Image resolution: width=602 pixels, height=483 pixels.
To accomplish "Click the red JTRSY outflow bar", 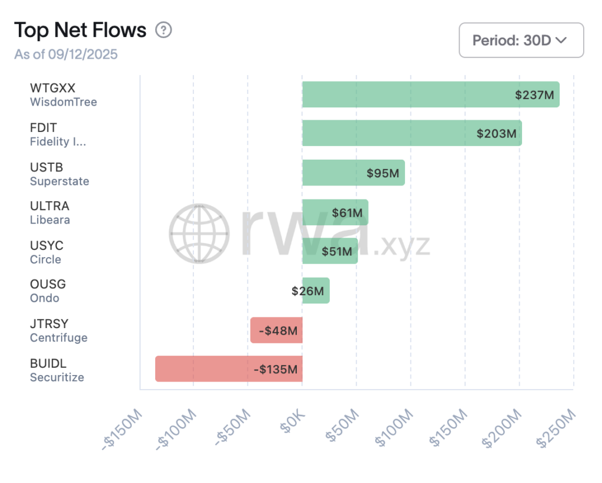I will [276, 330].
